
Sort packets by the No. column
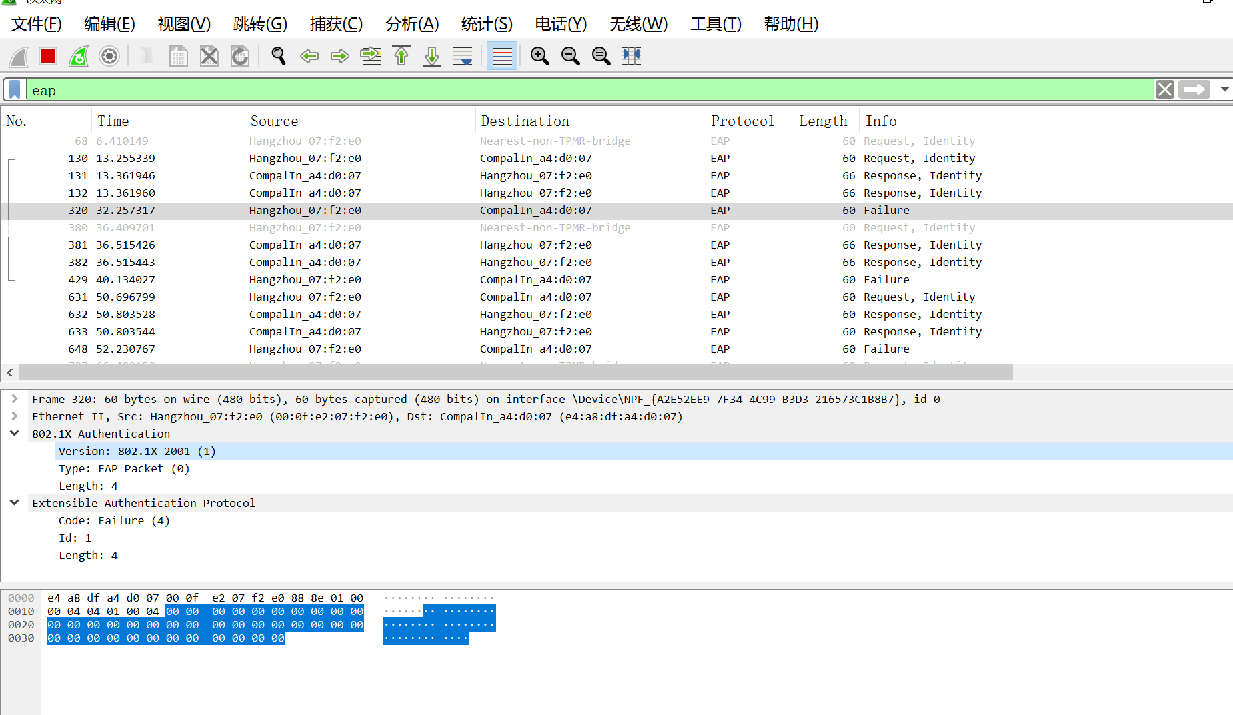(46, 121)
